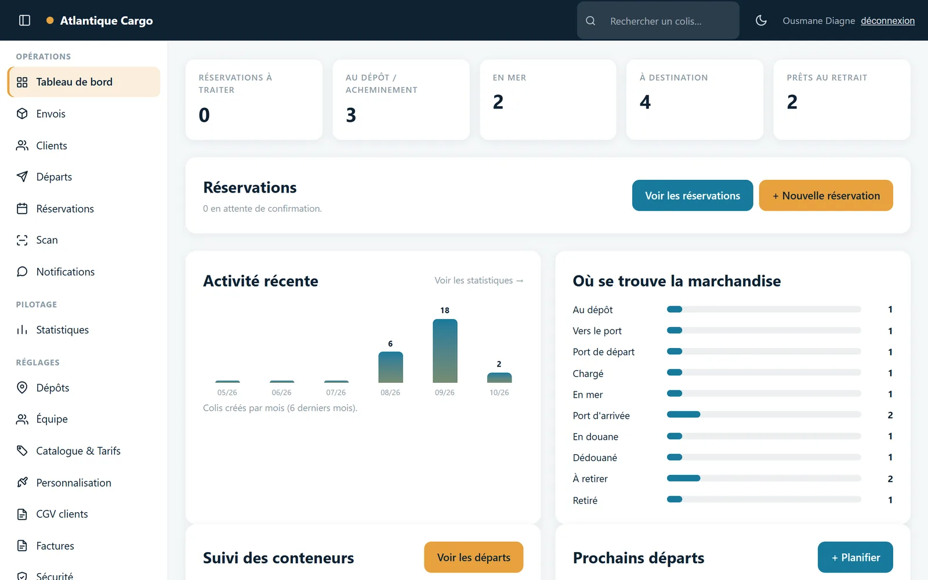Image resolution: width=928 pixels, height=580 pixels.
Task: Open Réservations via its calendar icon
Action: (22, 209)
